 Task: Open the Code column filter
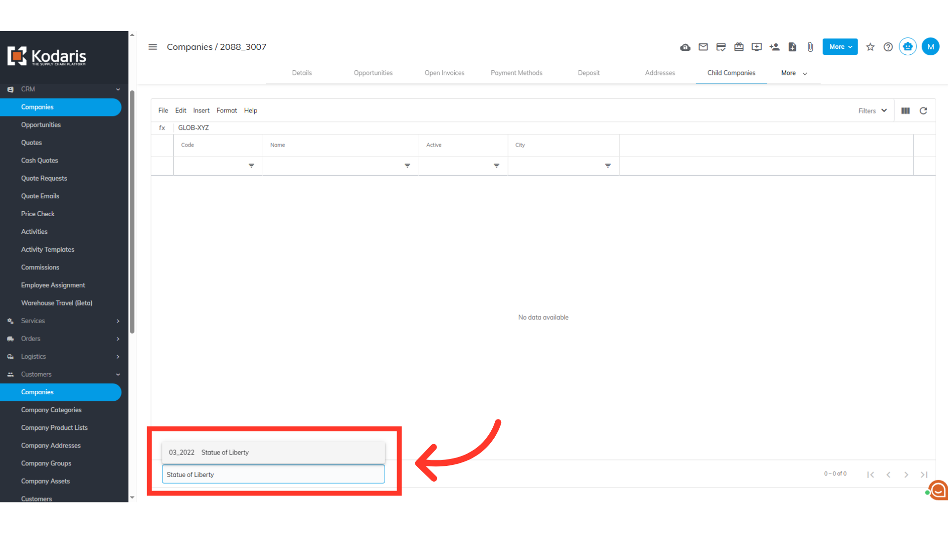coord(251,166)
